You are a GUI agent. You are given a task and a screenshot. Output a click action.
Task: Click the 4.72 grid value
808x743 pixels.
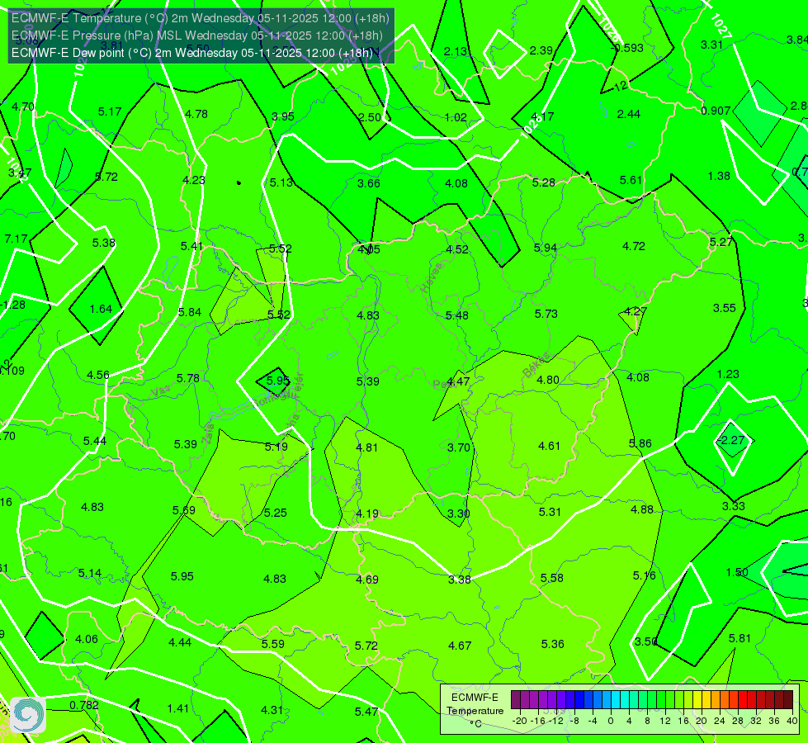[633, 247]
